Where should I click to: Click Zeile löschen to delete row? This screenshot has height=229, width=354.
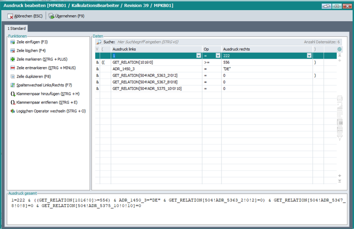coord(31,51)
